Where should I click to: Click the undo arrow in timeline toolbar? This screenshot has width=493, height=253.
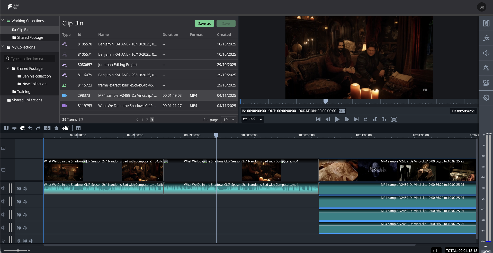point(30,128)
